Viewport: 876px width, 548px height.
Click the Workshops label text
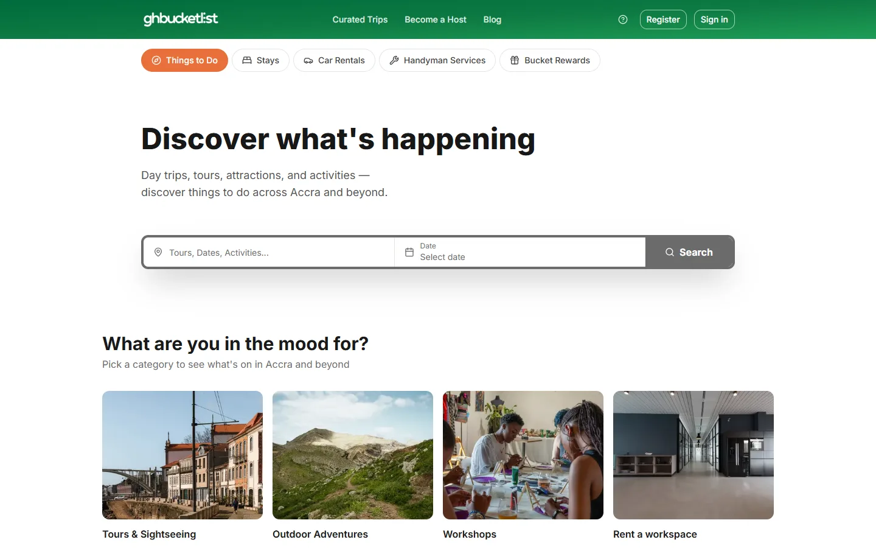pyautogui.click(x=470, y=534)
